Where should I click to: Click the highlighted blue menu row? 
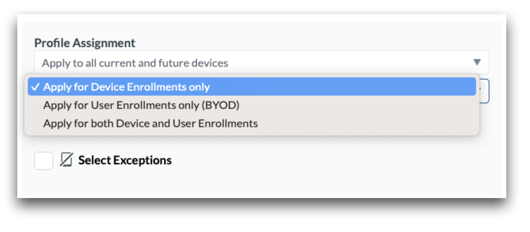251,87
